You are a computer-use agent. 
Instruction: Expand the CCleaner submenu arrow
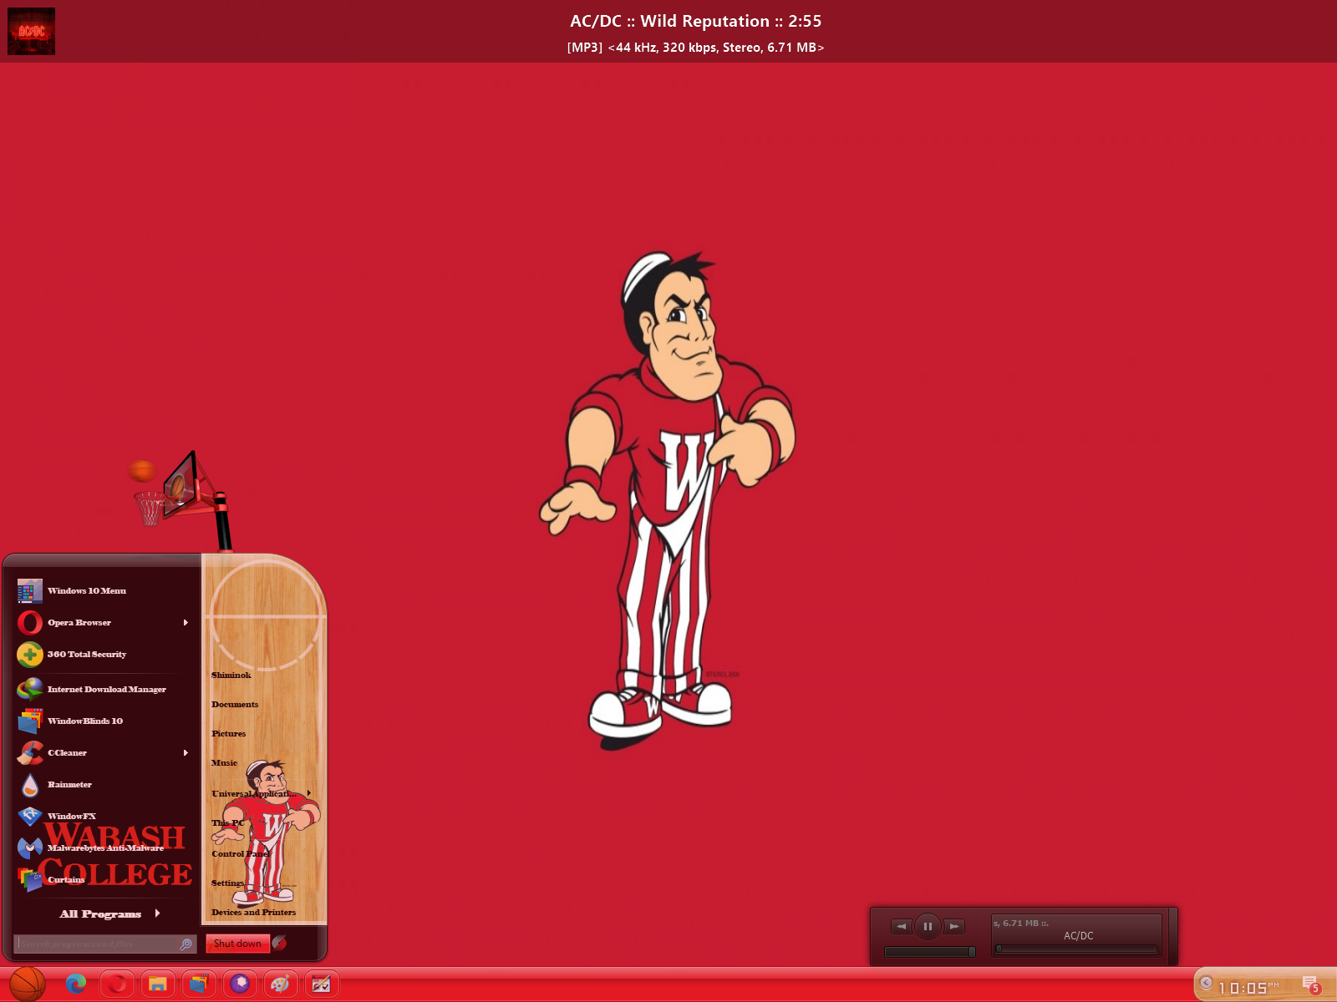pyautogui.click(x=186, y=753)
